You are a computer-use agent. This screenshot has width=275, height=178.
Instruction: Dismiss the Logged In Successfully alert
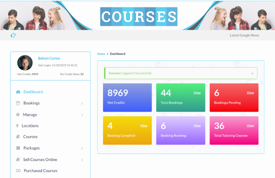[253, 74]
